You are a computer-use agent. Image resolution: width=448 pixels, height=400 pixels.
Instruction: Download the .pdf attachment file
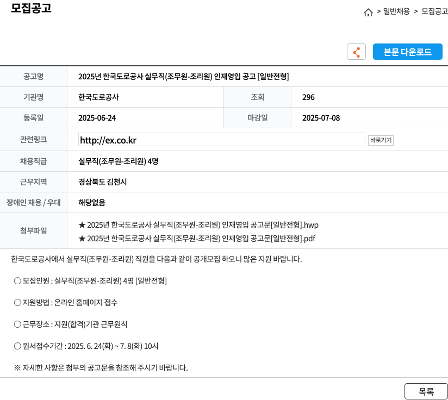click(197, 239)
